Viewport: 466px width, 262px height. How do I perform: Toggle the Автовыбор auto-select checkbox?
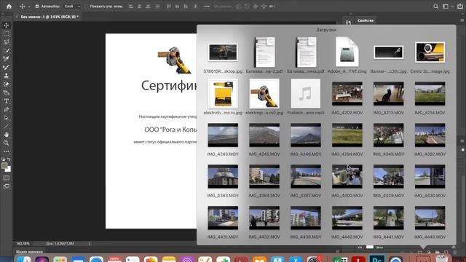click(x=37, y=7)
